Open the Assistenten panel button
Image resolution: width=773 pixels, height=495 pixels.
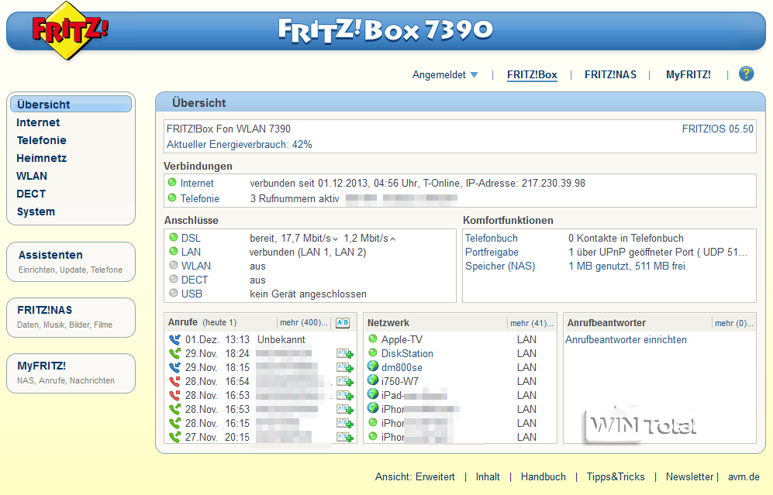coord(71,262)
